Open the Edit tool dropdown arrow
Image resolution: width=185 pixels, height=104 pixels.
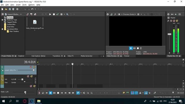click(81, 93)
